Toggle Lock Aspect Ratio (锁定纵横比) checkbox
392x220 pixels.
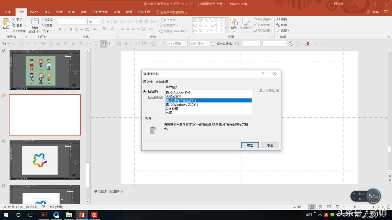tap(213, 44)
